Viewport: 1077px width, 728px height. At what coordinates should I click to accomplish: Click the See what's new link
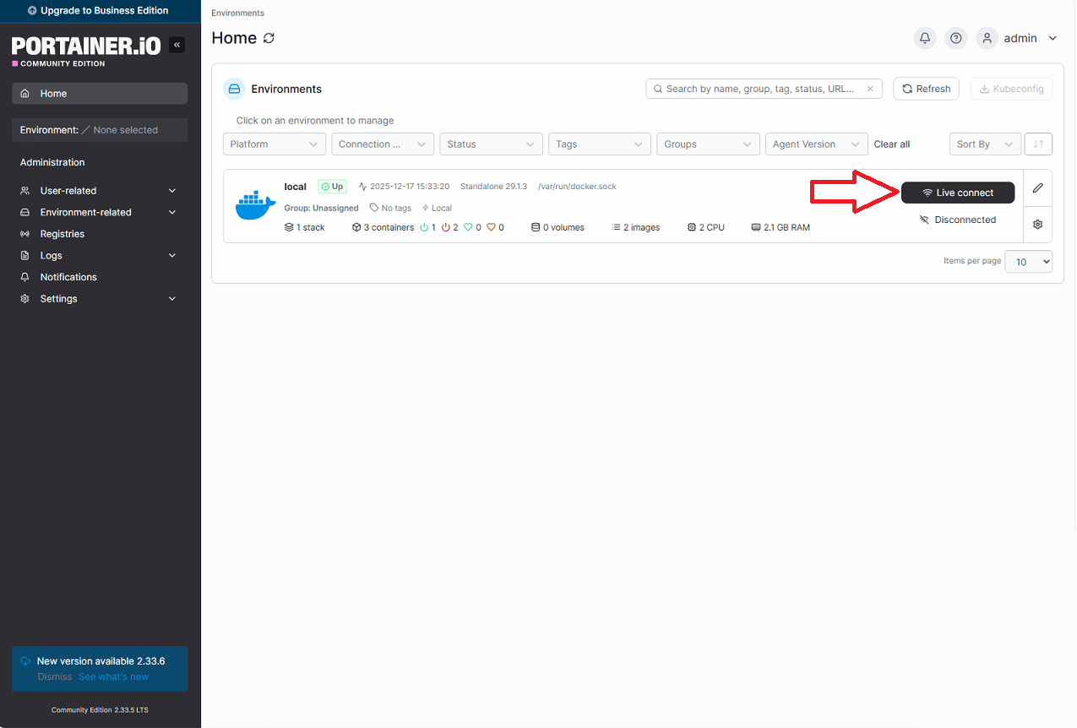point(113,676)
